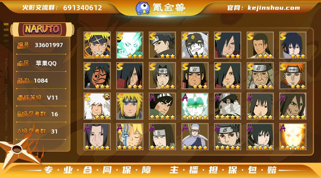Viewport: 321px width, 178px height.
Task: Pick the bandaged Danzo-style A-rank card
Action: (228, 106)
